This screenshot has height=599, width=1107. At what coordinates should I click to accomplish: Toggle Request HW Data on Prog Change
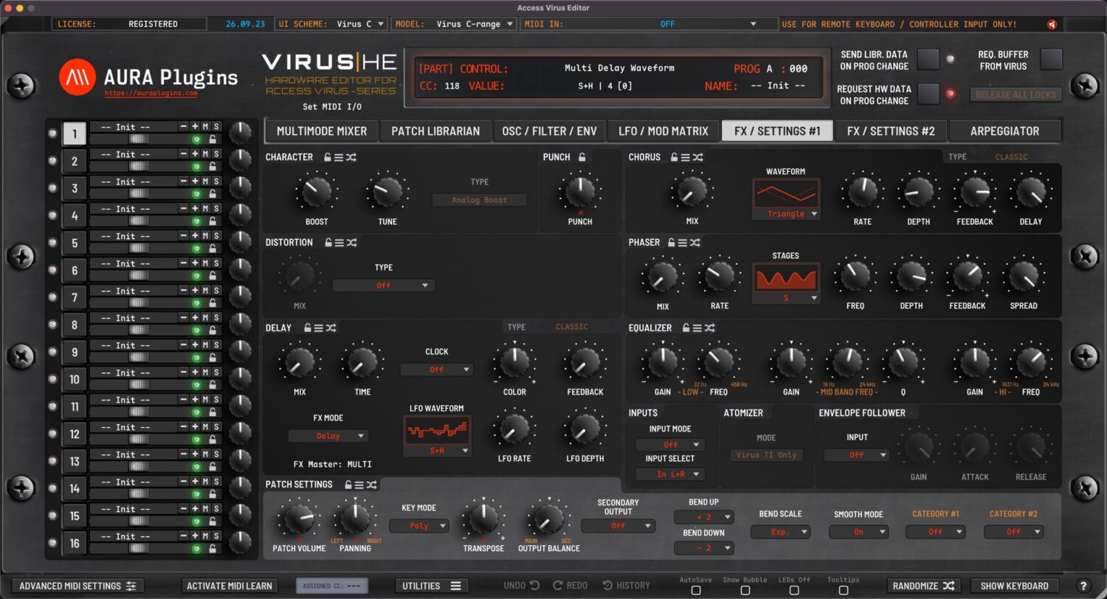coord(928,94)
